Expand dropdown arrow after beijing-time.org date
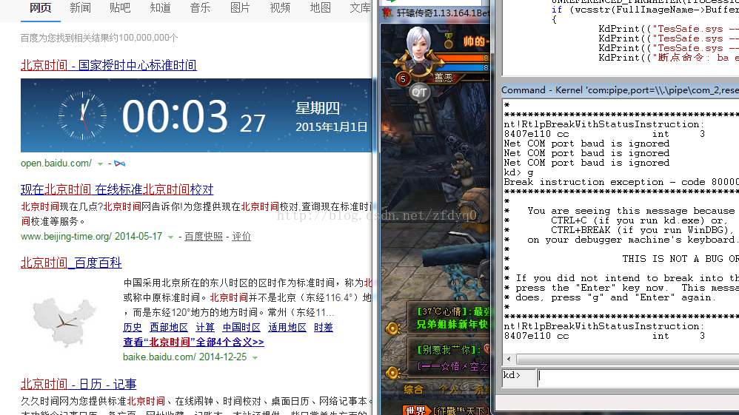The width and height of the screenshot is (739, 415). click(x=170, y=237)
